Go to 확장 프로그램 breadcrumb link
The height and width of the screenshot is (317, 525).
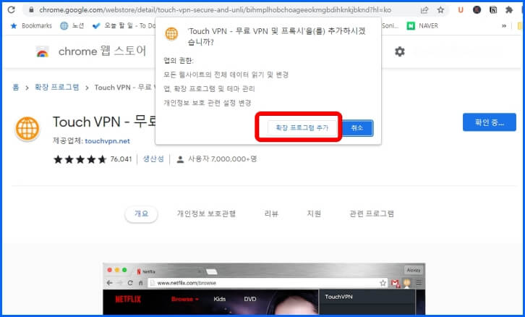[56, 88]
